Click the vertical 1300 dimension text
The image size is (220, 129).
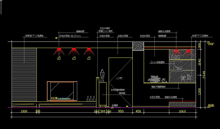[199, 92]
